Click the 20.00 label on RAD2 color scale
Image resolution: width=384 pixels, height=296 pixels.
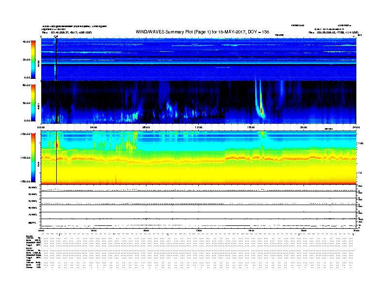[26, 59]
